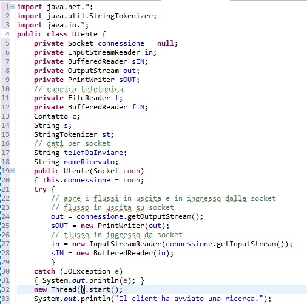Place cursor inside Thread() parentheses on line 32
The image size is (307, 304).
[x=83, y=289]
